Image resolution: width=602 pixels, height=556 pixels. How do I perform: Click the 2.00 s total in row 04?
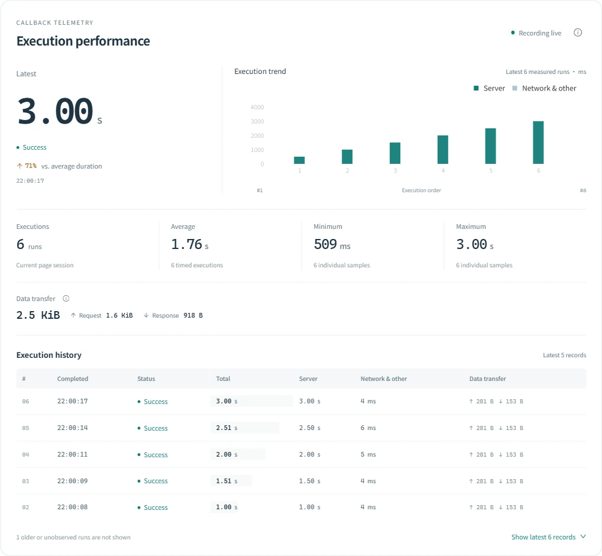pyautogui.click(x=226, y=454)
